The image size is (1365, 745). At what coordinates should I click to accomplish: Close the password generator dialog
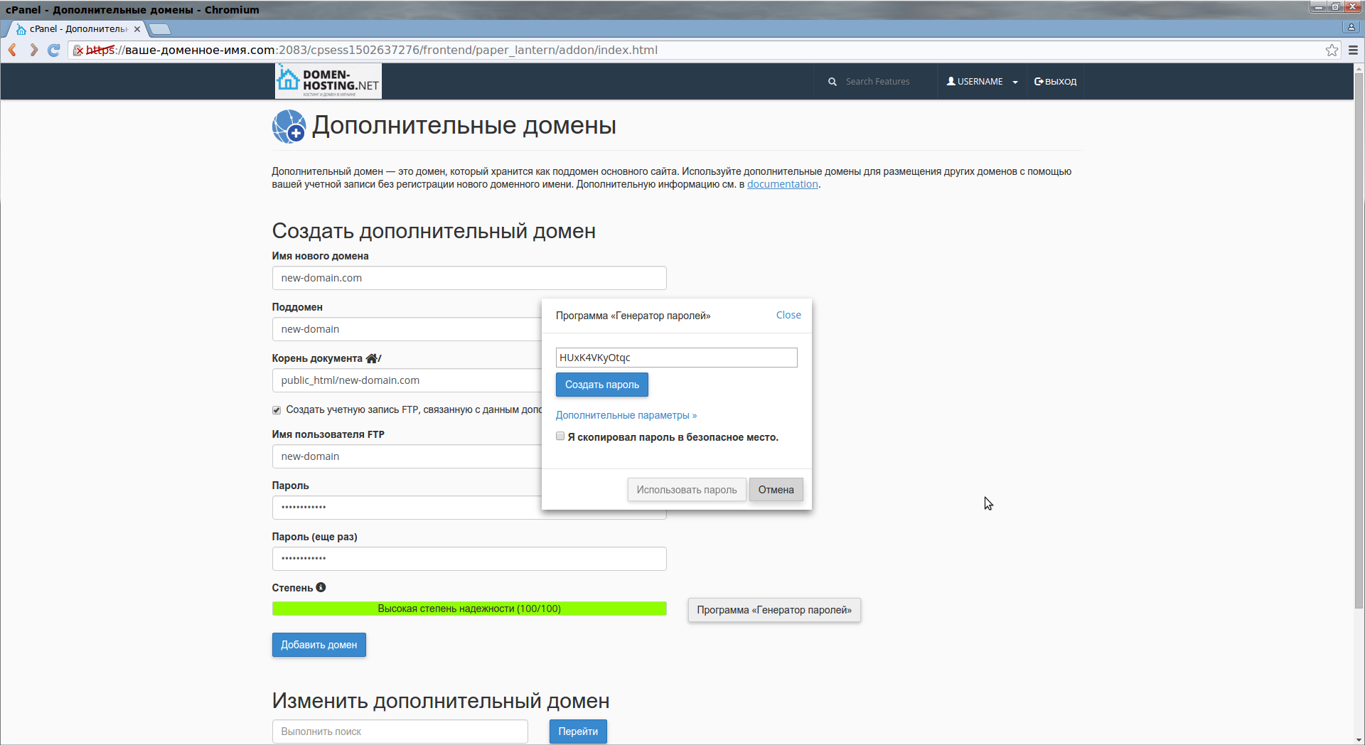point(788,315)
